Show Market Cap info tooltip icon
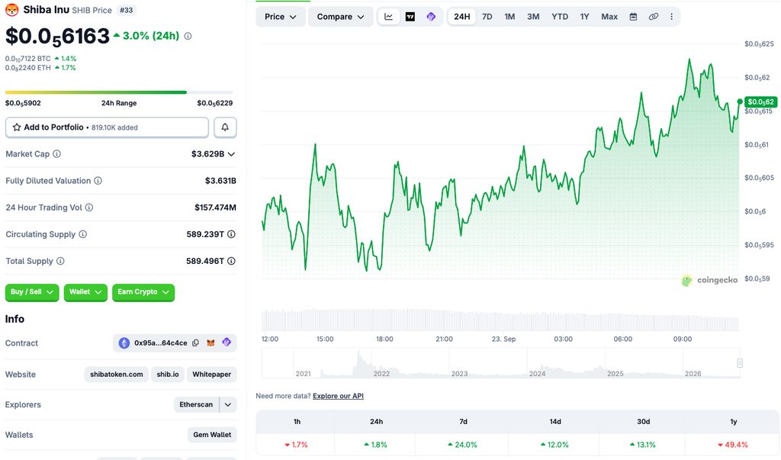The width and height of the screenshot is (781, 460). [x=56, y=154]
